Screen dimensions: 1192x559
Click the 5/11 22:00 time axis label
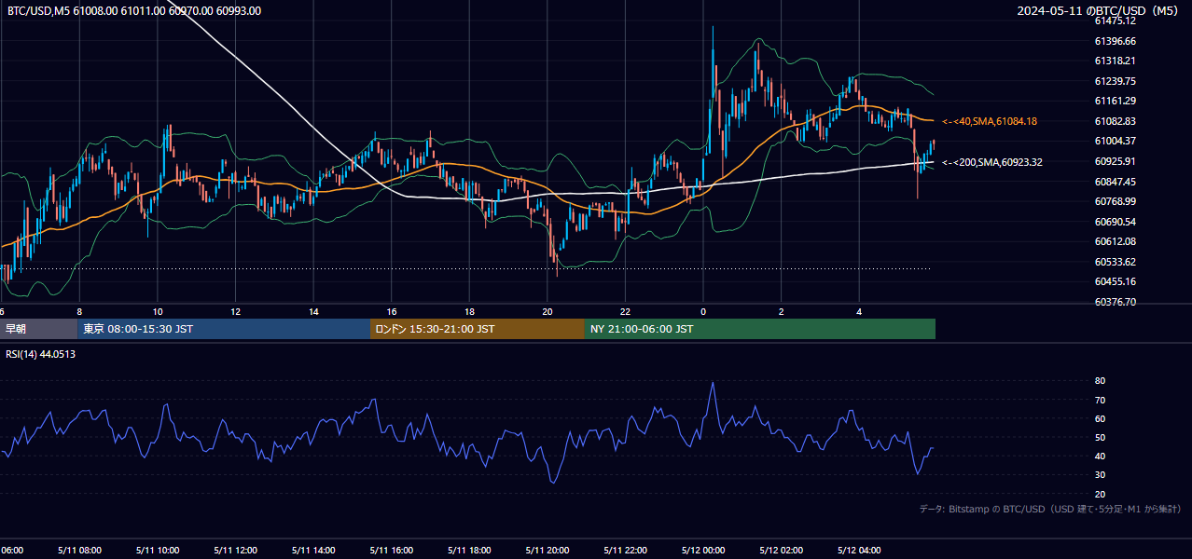coord(626,550)
